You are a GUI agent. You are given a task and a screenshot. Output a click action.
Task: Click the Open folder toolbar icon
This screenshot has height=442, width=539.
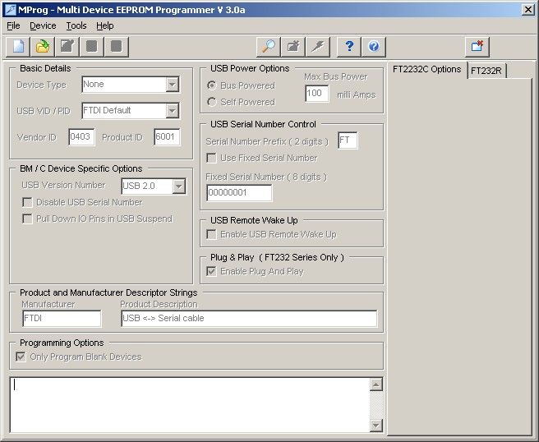tap(43, 46)
